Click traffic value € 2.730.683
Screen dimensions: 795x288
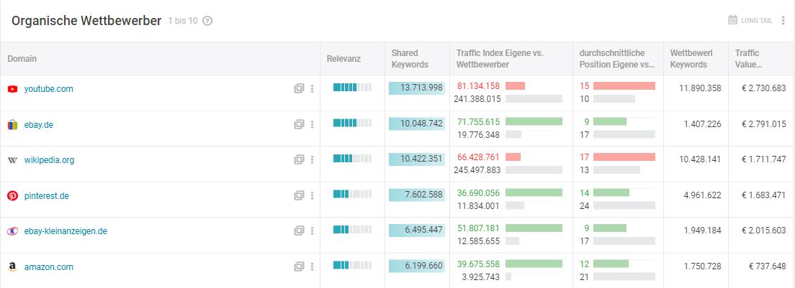coord(763,88)
